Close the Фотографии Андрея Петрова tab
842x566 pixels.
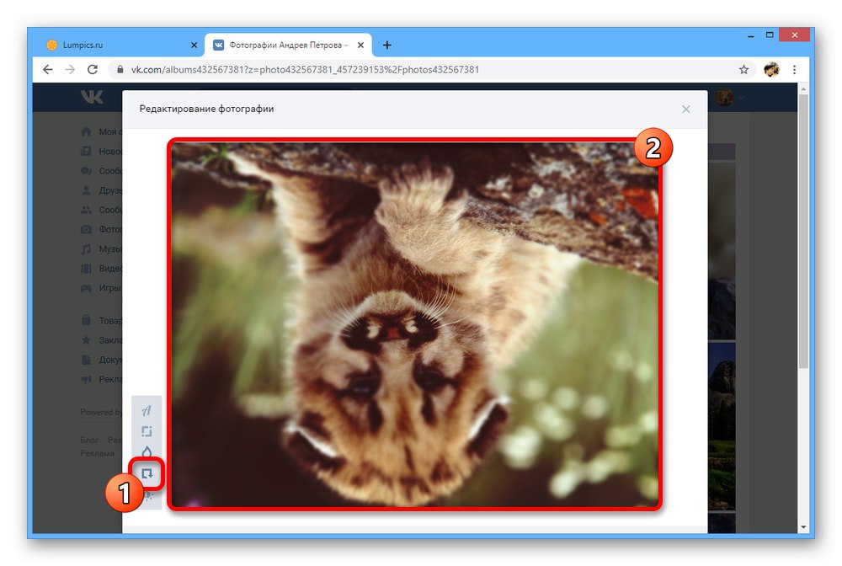tap(361, 45)
